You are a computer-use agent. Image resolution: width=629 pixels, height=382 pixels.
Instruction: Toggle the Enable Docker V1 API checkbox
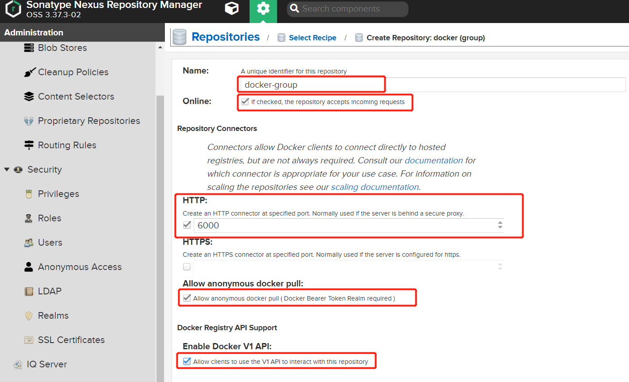[187, 361]
